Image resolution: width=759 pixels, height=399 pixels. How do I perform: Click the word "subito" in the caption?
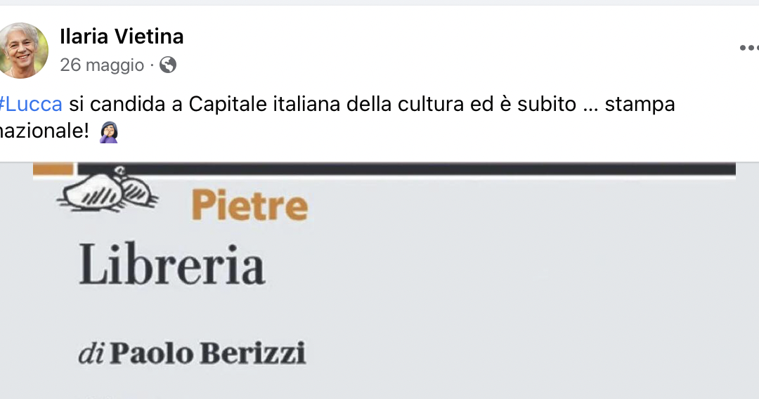coord(547,104)
